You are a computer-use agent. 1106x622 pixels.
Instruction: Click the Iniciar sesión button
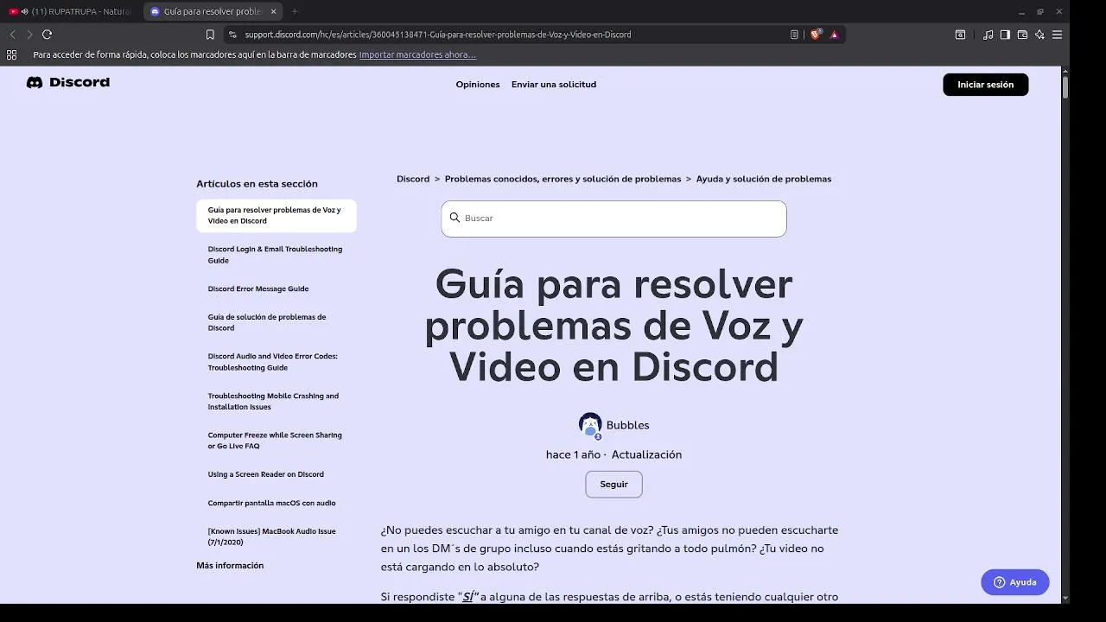click(986, 85)
